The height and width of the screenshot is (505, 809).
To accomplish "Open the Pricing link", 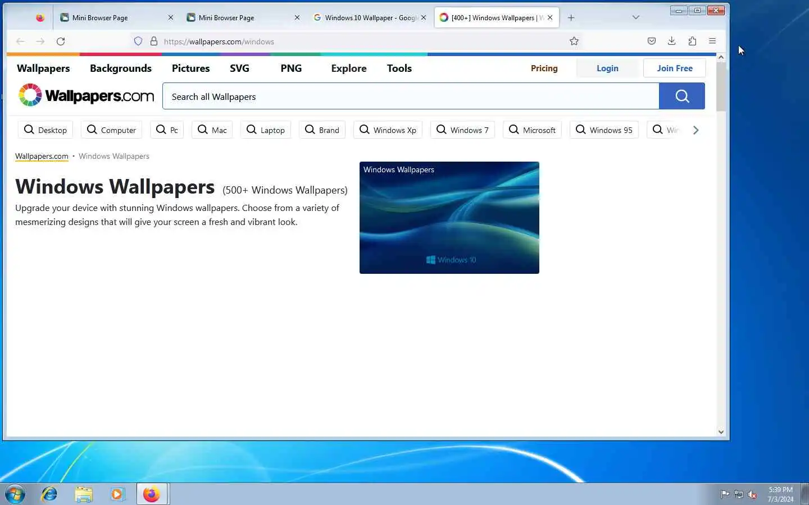I will (x=544, y=68).
